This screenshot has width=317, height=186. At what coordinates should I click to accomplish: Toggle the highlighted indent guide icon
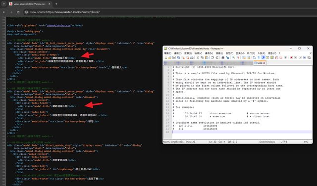pyautogui.click(x=263, y=57)
